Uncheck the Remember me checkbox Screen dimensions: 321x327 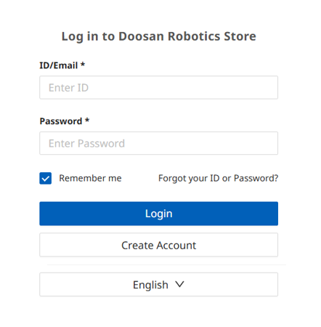tap(46, 179)
